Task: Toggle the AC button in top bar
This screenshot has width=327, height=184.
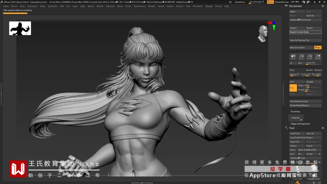Action: pos(231,2)
